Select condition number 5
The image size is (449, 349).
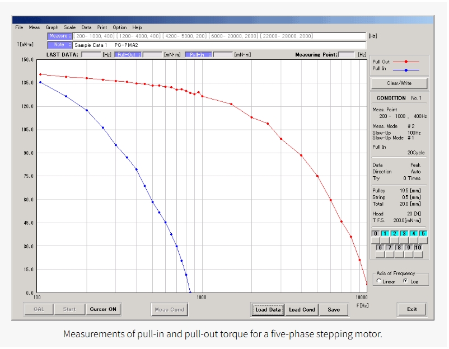(x=423, y=233)
